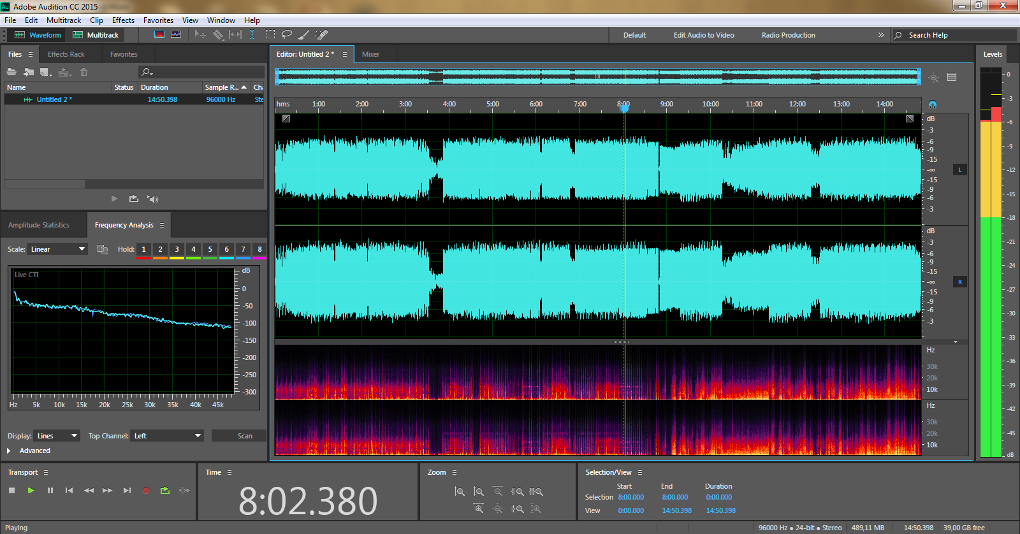Image resolution: width=1020 pixels, height=534 pixels.
Task: Click the View End time value
Action: click(x=676, y=510)
